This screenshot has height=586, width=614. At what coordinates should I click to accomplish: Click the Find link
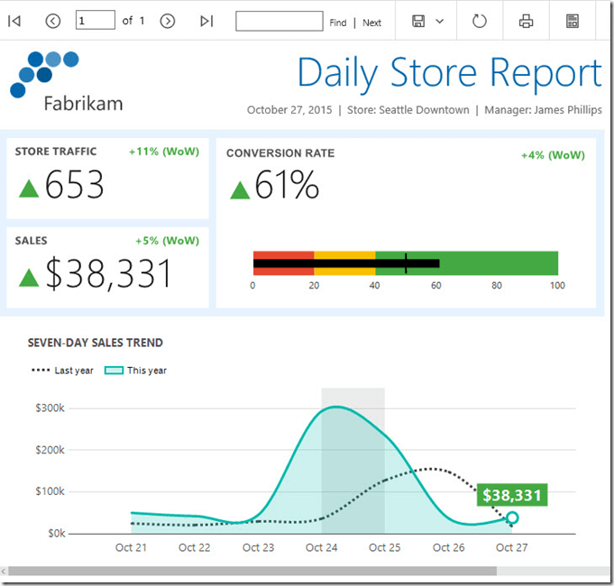point(337,23)
